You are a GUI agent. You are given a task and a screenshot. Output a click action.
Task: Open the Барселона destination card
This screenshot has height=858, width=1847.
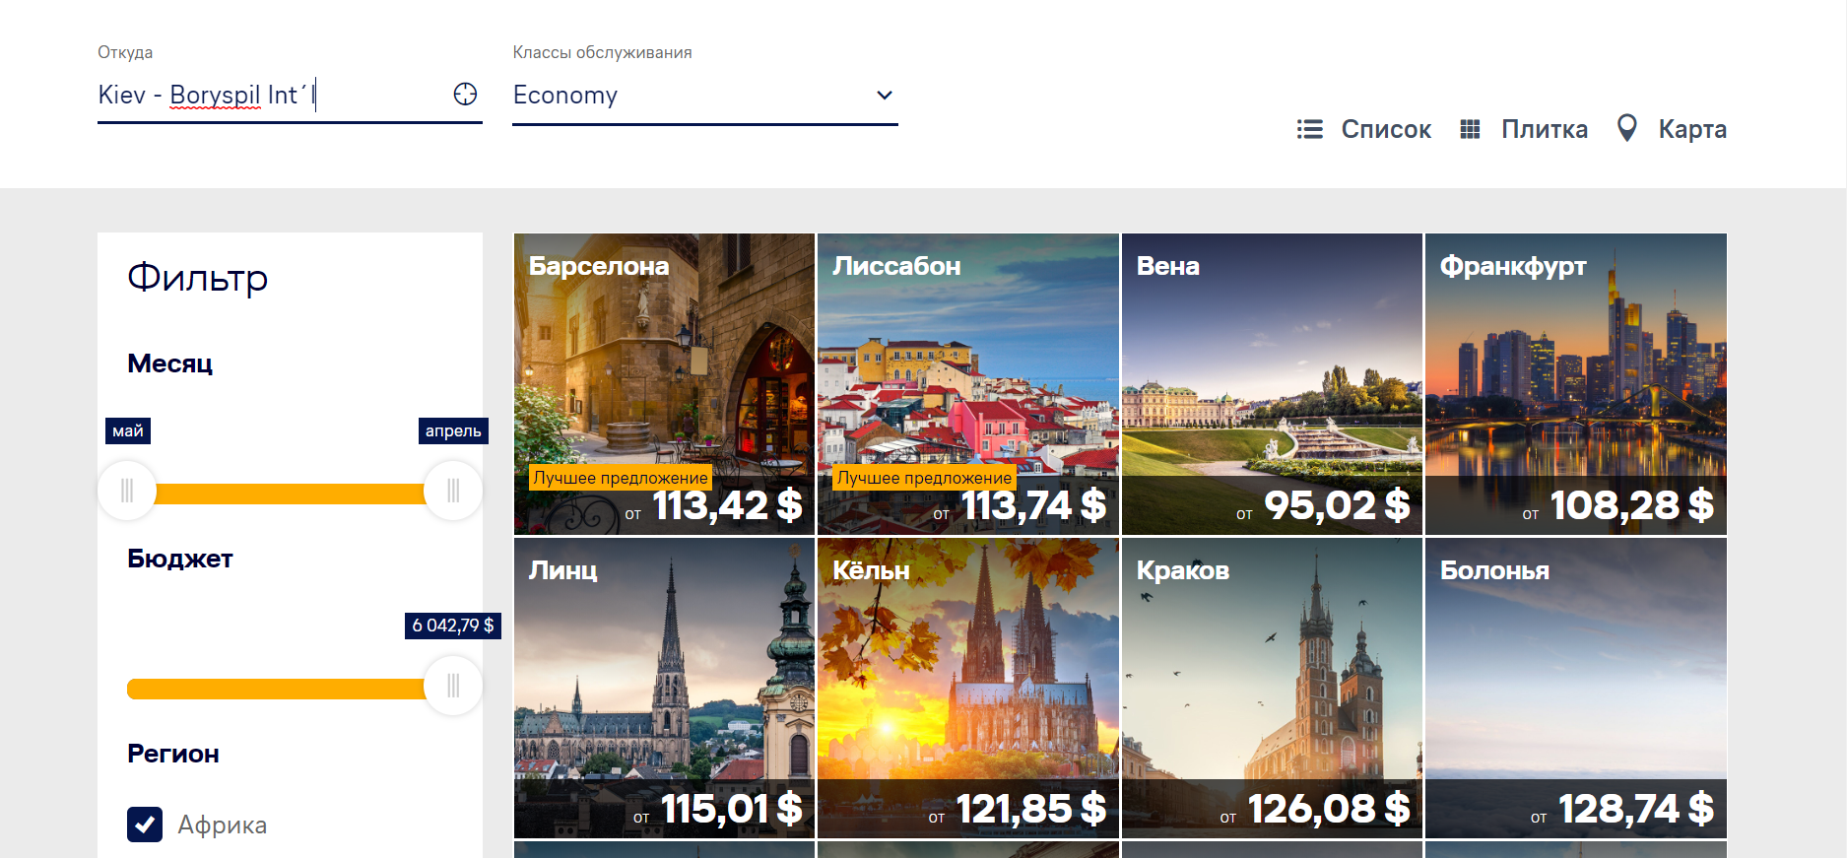(664, 384)
